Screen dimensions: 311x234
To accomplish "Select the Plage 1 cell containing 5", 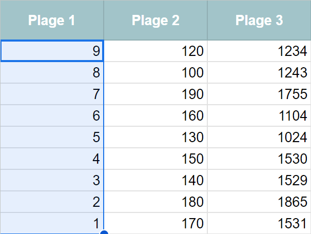I will (x=52, y=137).
